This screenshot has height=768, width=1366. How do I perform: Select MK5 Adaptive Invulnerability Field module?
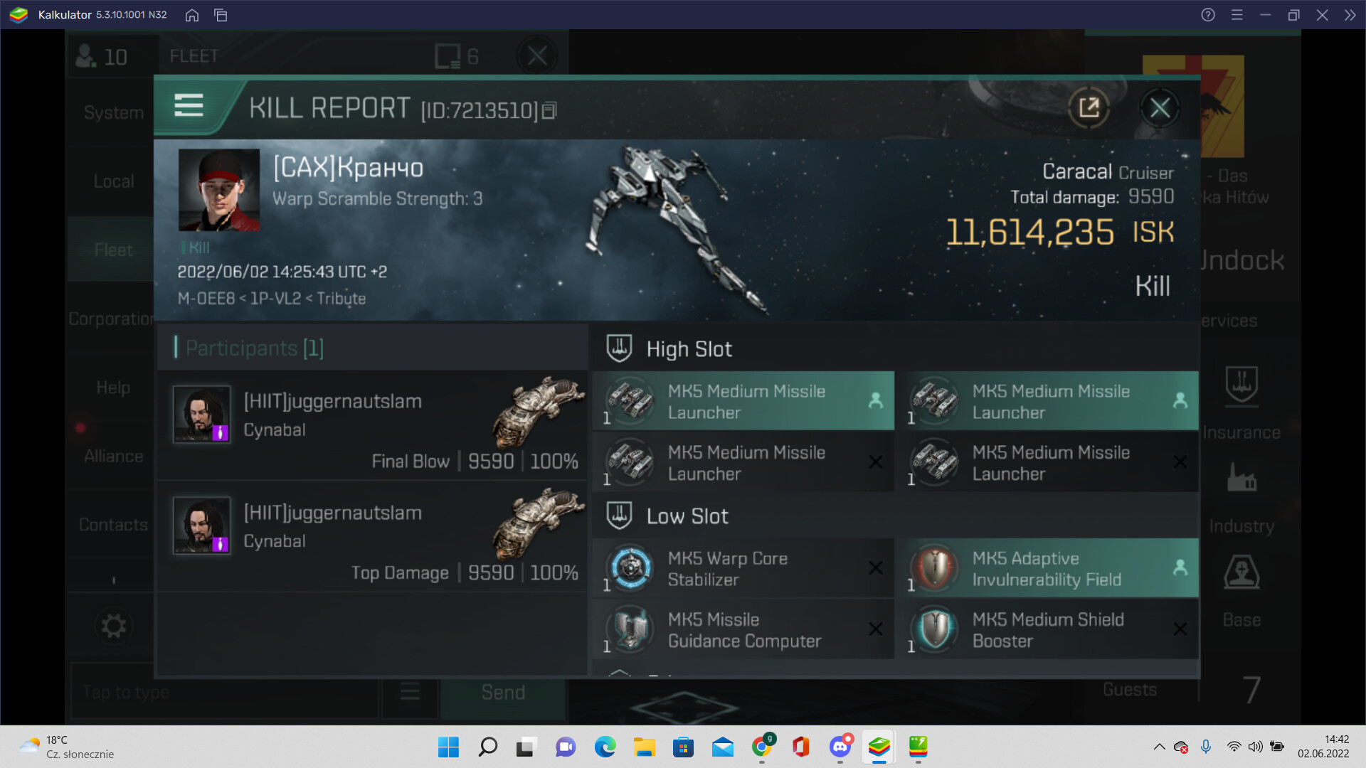1047,568
